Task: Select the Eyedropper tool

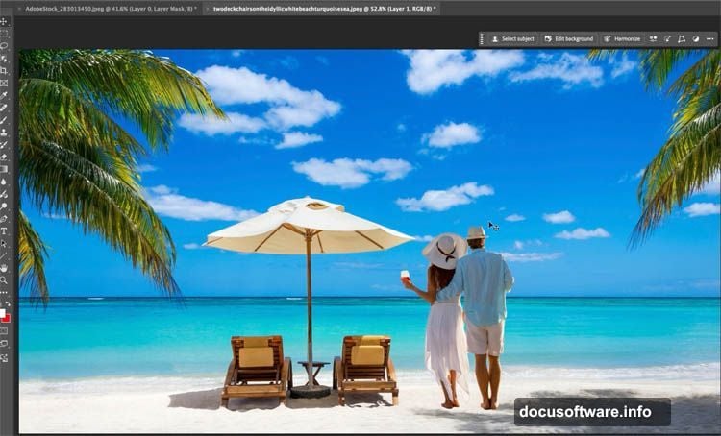Action: click(5, 94)
